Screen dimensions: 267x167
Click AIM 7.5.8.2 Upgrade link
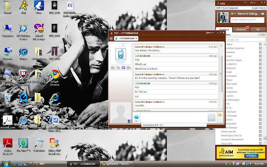coord(227,8)
